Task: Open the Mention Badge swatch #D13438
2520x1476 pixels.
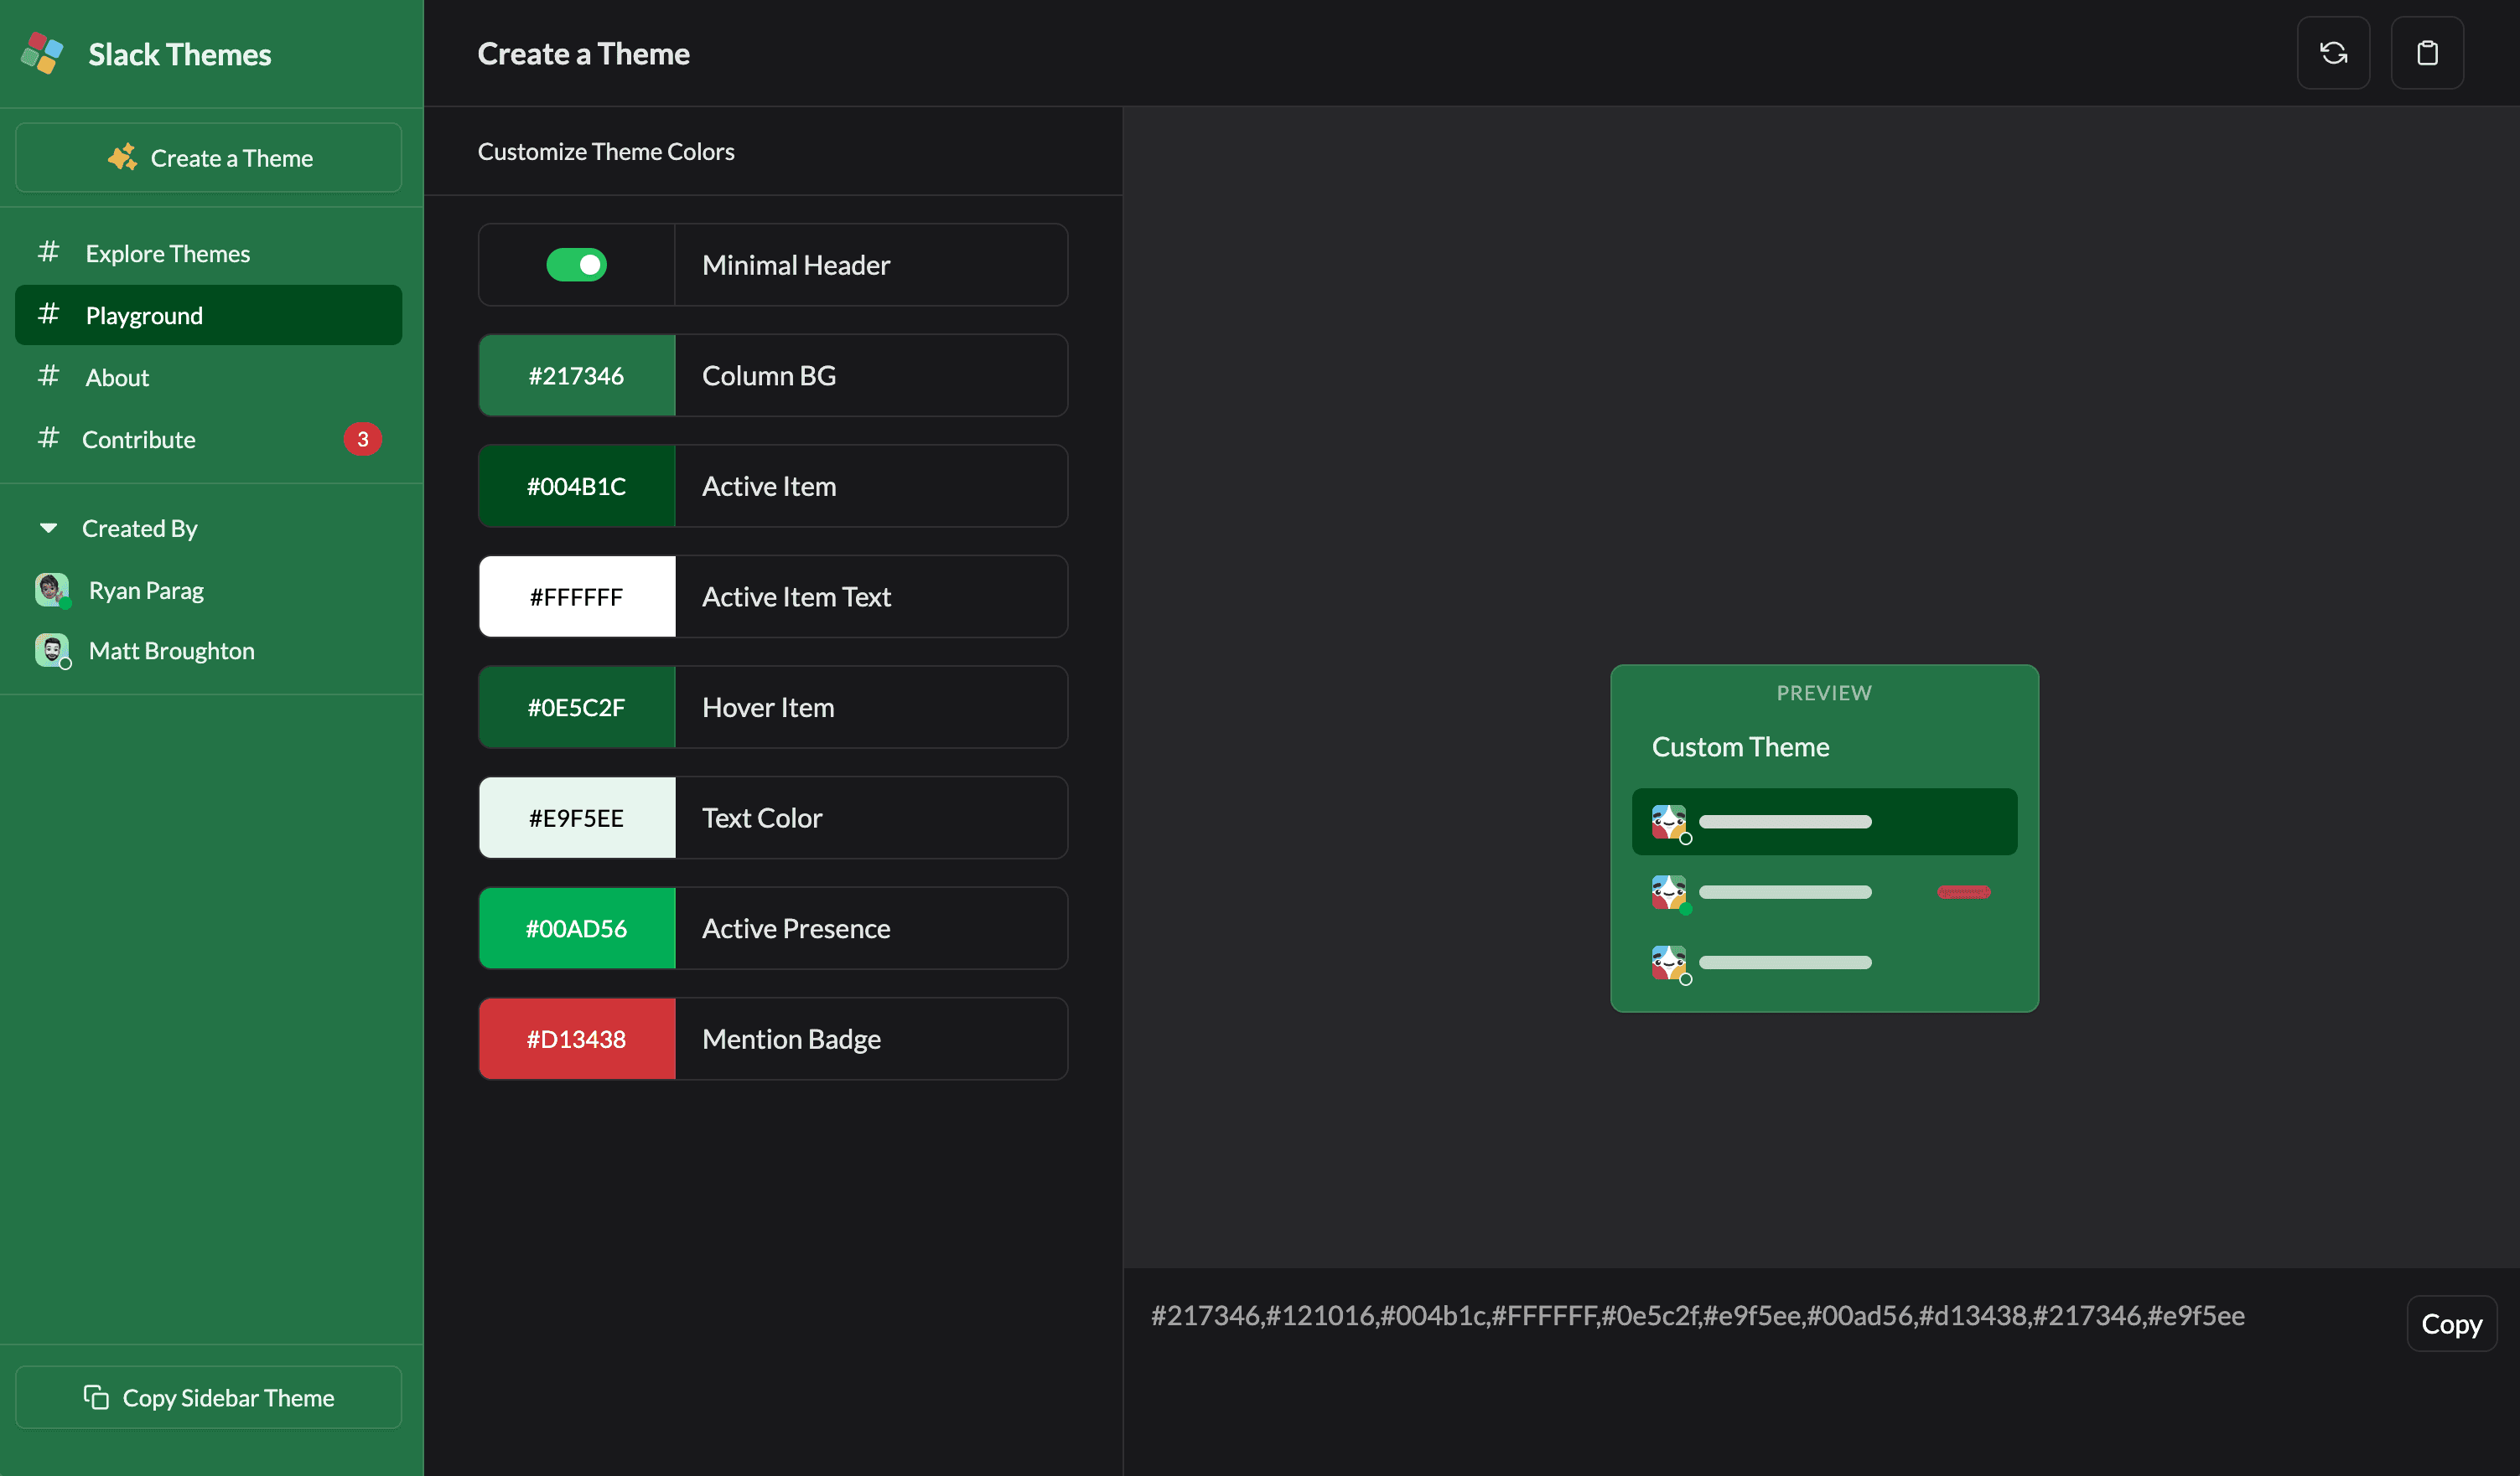Action: click(x=576, y=1040)
